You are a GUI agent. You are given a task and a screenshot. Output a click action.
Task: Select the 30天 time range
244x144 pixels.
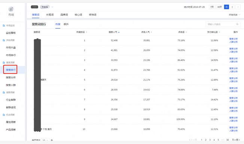click(x=220, y=7)
